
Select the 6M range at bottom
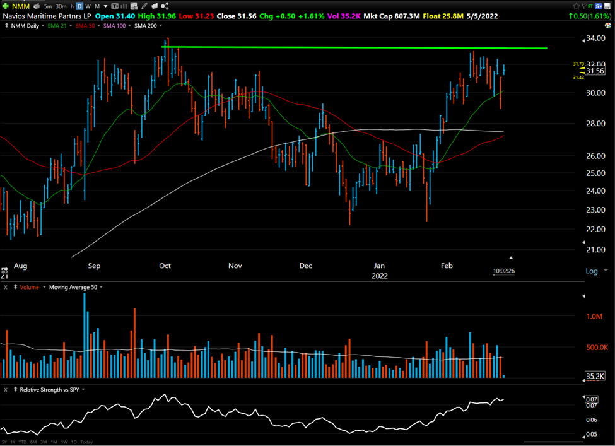point(33,442)
